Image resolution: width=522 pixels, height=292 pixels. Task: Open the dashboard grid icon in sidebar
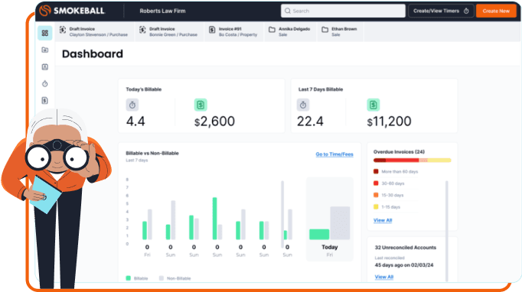point(45,33)
